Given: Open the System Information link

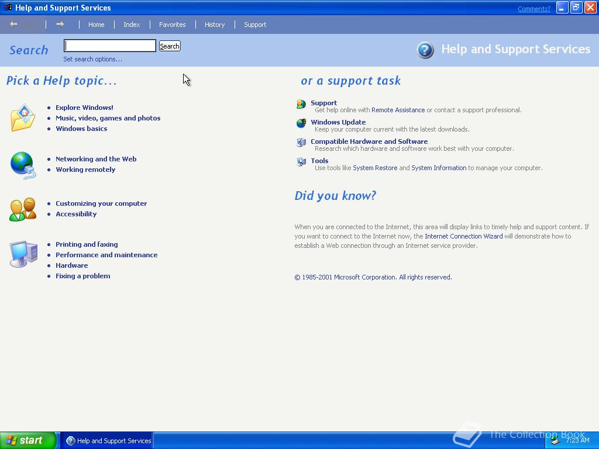Looking at the screenshot, I should (439, 168).
